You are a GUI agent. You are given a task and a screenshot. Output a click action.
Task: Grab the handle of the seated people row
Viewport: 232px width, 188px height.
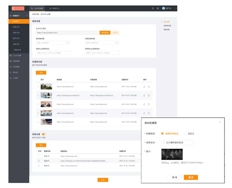pyautogui.click(x=38, y=104)
